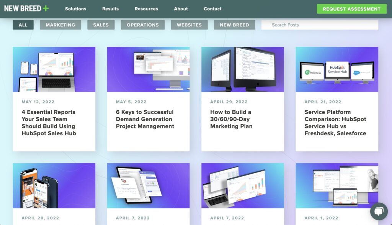Open the chat widget bubble
This screenshot has width=392, height=225.
coord(379,211)
